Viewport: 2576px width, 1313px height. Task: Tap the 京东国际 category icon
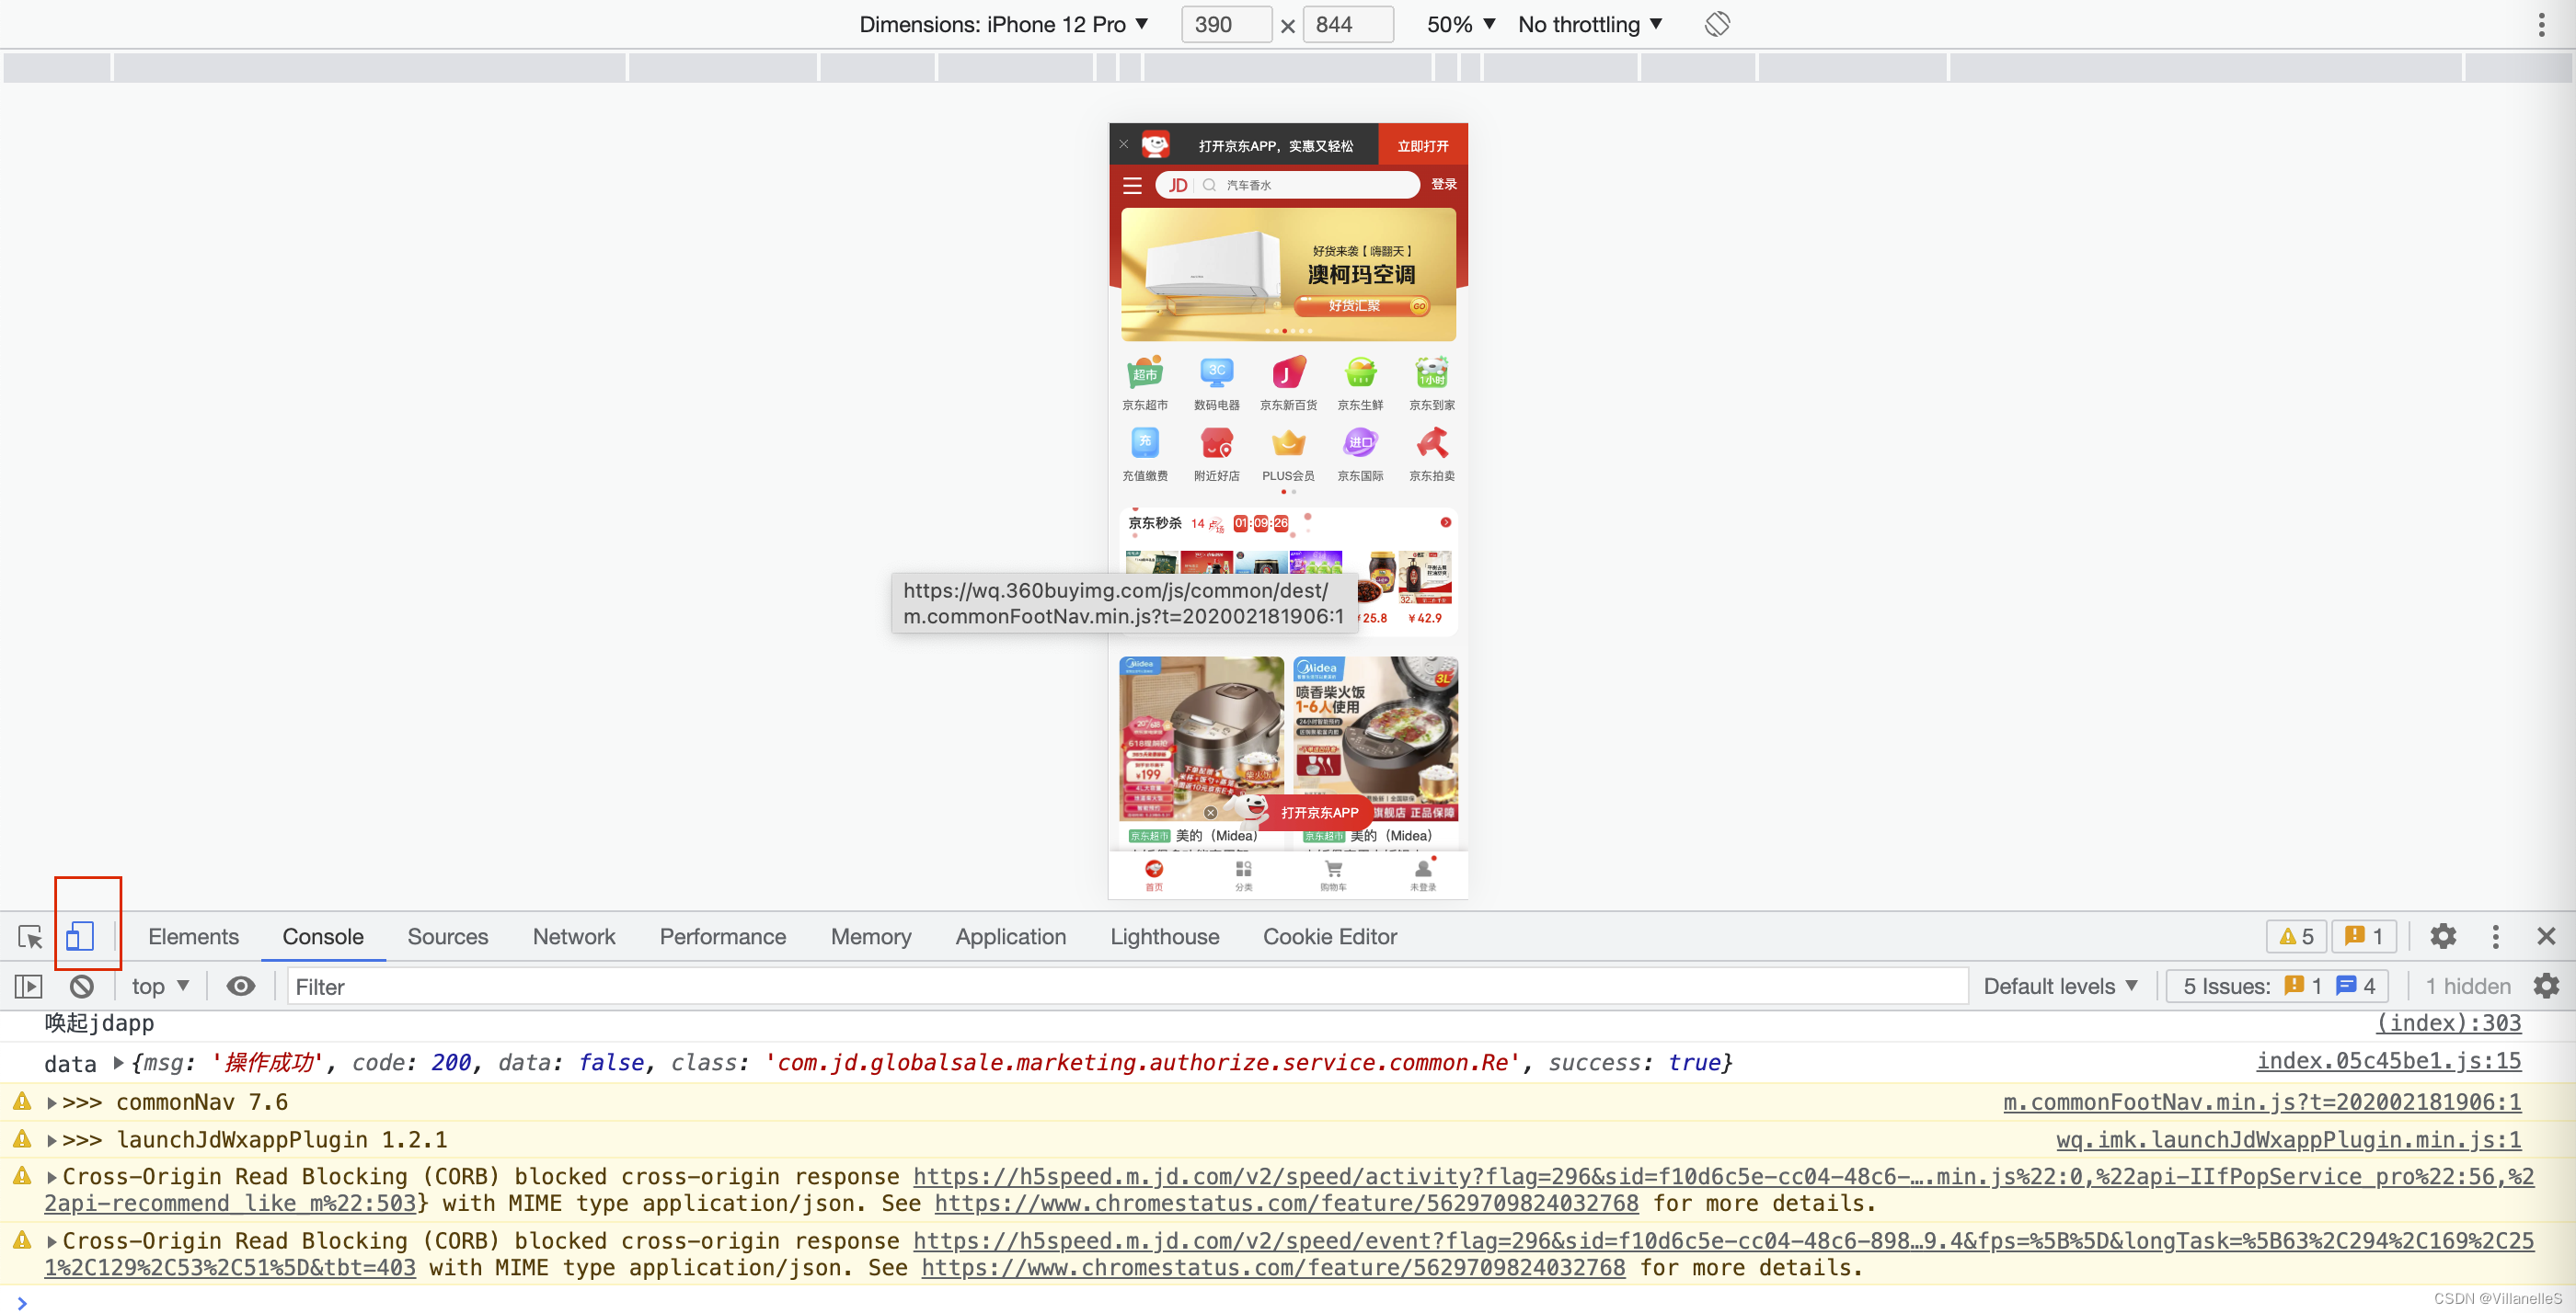pyautogui.click(x=1360, y=442)
